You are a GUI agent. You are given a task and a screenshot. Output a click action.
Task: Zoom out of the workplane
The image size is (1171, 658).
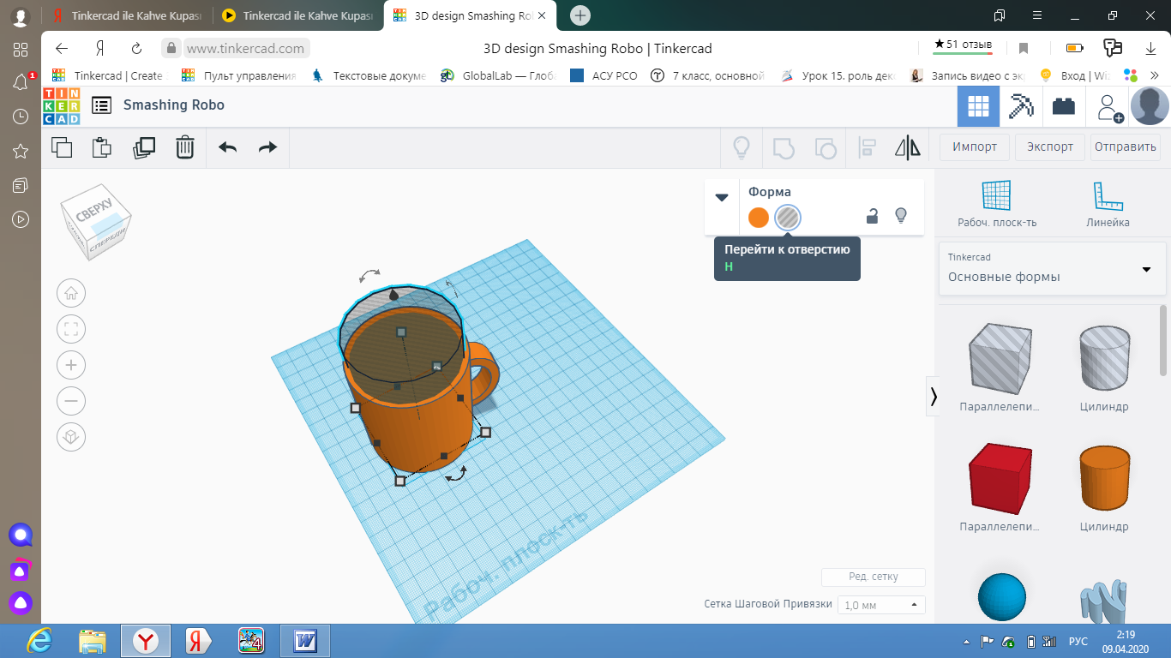[71, 401]
